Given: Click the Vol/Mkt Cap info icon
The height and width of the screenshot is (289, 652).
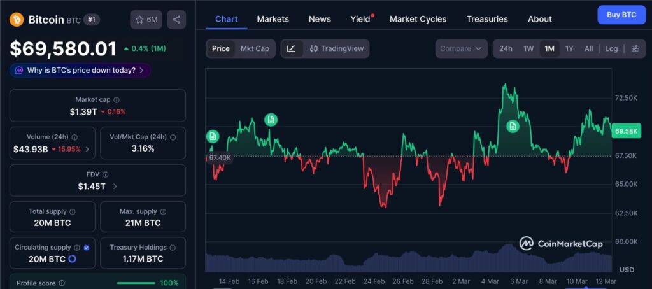Looking at the screenshot, I should point(173,137).
